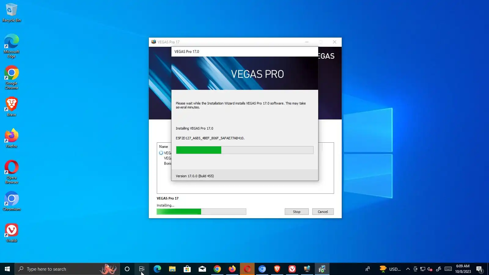Minimize the VEGAS Pro 17 installer window
489x275 pixels.
pyautogui.click(x=307, y=42)
